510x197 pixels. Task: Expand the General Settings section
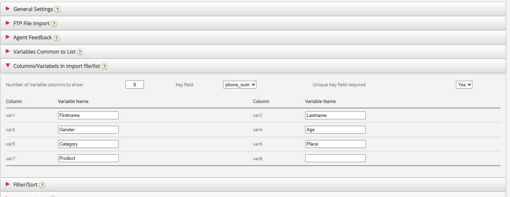pos(33,9)
